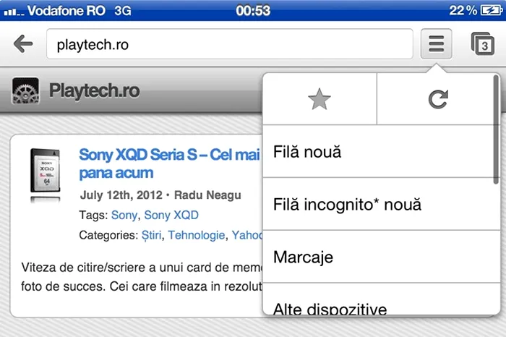This screenshot has width=506, height=337.
Task: Tap the back arrow button
Action: [x=23, y=44]
